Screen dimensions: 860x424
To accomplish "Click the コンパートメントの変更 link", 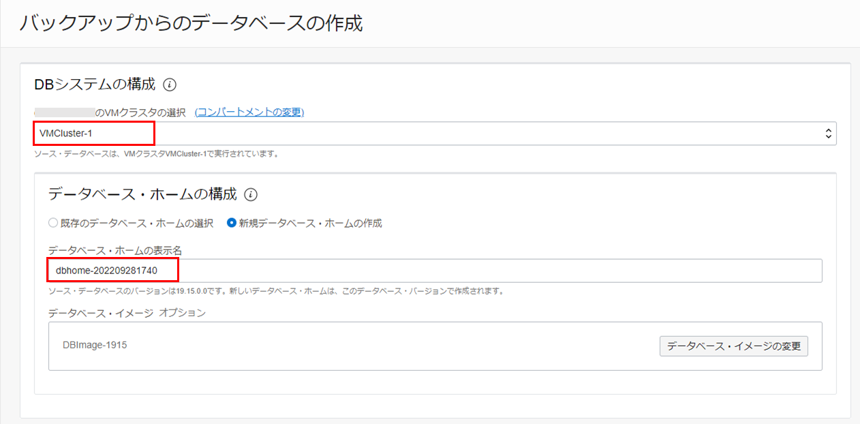I will tap(249, 112).
